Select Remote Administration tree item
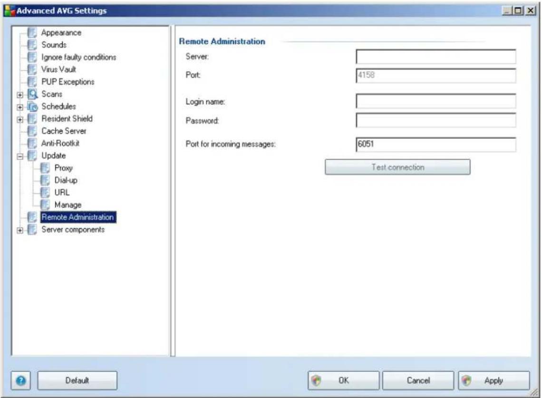Viewport: 542px width, 398px height. pos(78,217)
